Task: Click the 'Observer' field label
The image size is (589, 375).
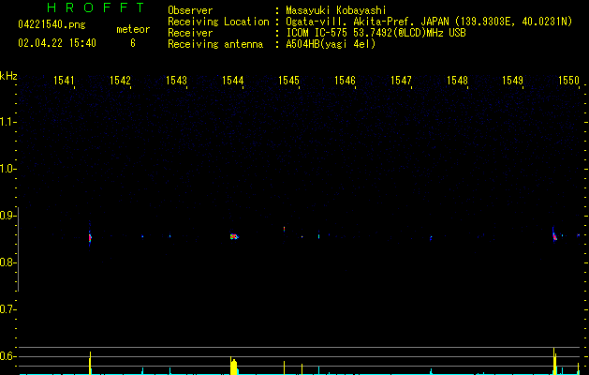Action: [x=190, y=10]
